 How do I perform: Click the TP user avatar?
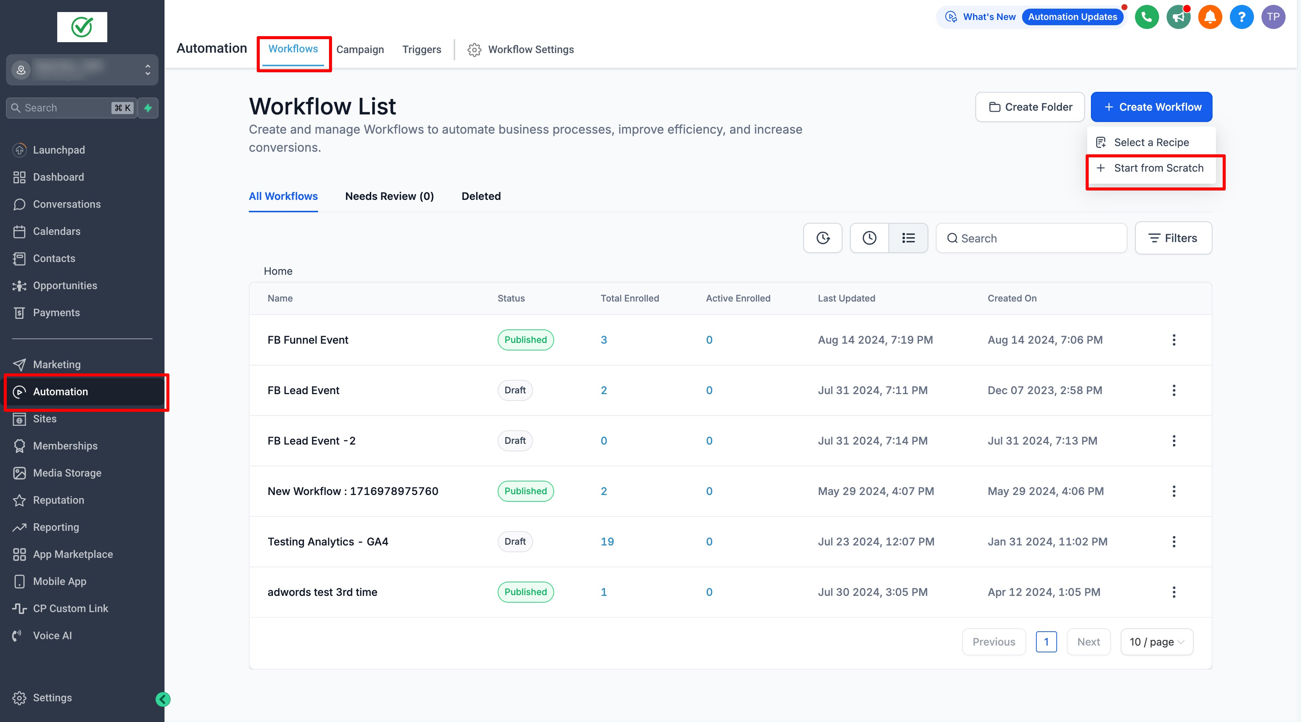(x=1273, y=17)
